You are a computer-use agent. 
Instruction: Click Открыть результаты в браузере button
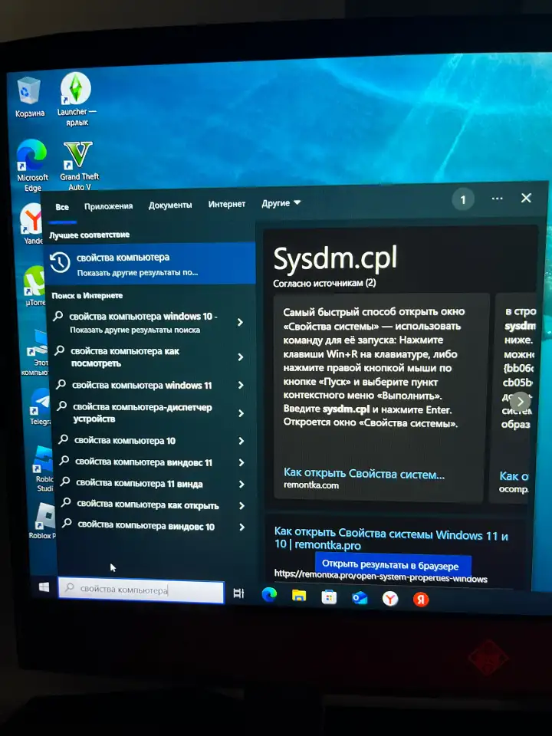[393, 565]
